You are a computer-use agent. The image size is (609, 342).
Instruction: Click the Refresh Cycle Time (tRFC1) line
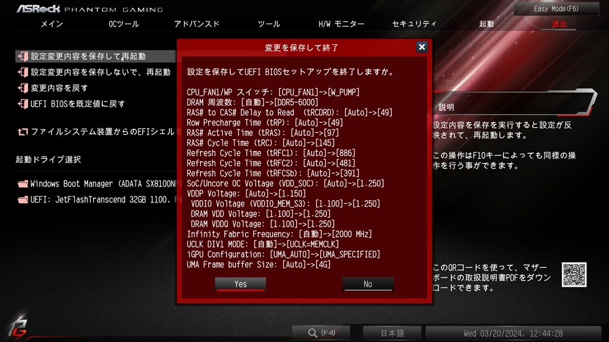(271, 153)
